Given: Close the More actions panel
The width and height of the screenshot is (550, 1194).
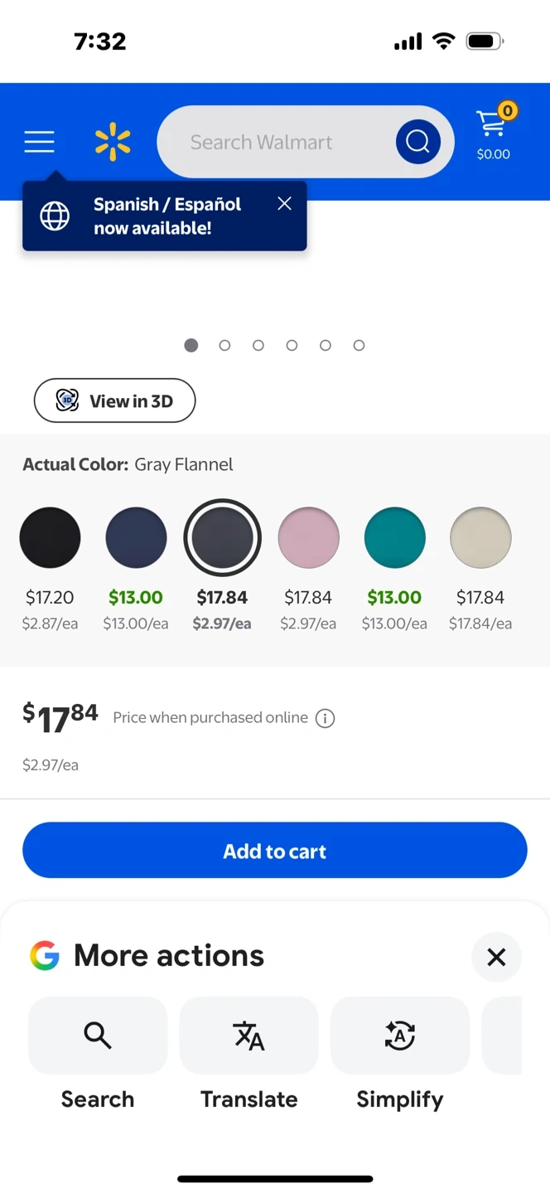Looking at the screenshot, I should coord(496,957).
